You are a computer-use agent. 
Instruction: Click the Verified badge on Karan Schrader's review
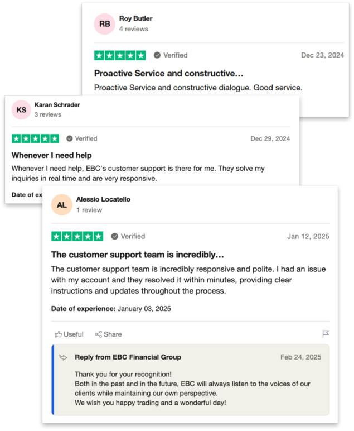[x=82, y=138]
